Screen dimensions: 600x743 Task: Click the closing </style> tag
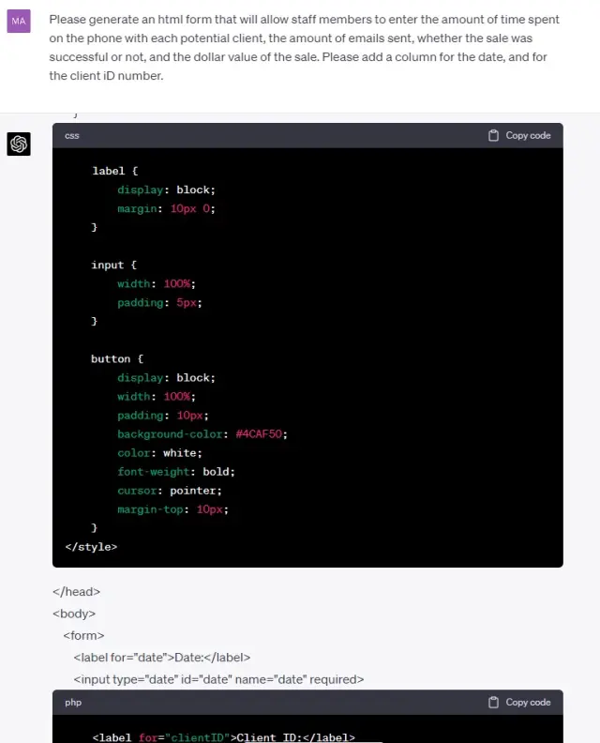click(x=91, y=547)
